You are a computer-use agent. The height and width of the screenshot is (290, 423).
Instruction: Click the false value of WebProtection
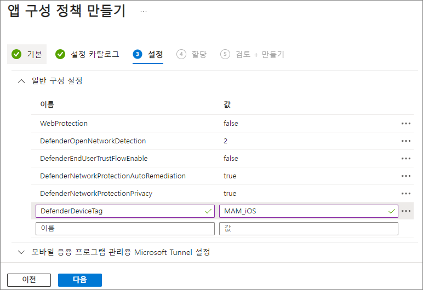point(231,124)
